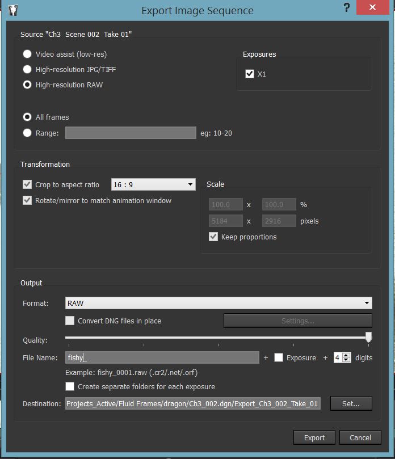This screenshot has width=395, height=459.
Task: Click the Set... button for destination
Action: coord(351,403)
